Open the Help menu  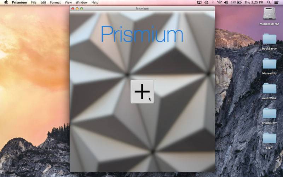click(x=95, y=2)
